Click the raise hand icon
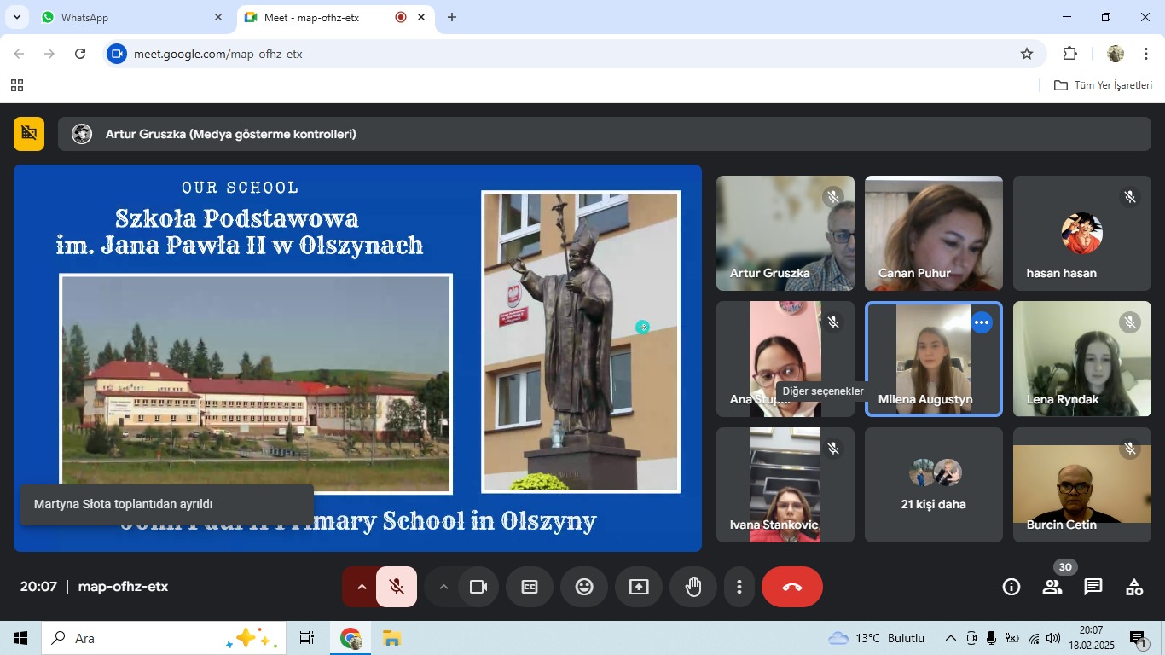 (x=693, y=587)
